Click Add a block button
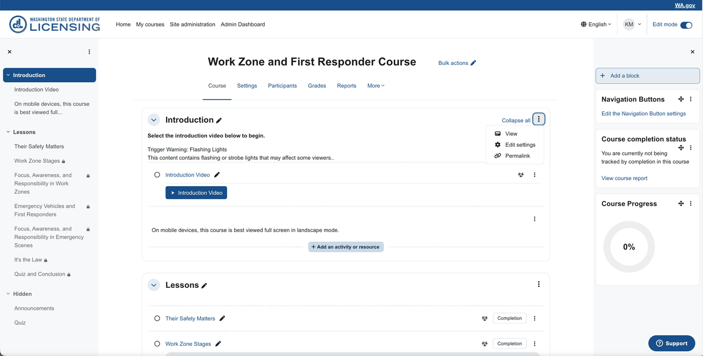703x356 pixels. click(x=647, y=76)
